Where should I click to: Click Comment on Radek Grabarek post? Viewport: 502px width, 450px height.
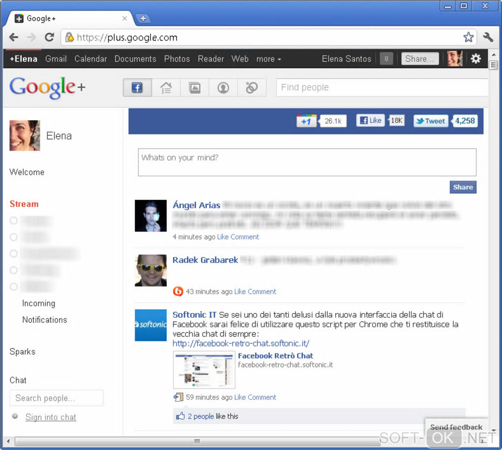[x=262, y=291]
